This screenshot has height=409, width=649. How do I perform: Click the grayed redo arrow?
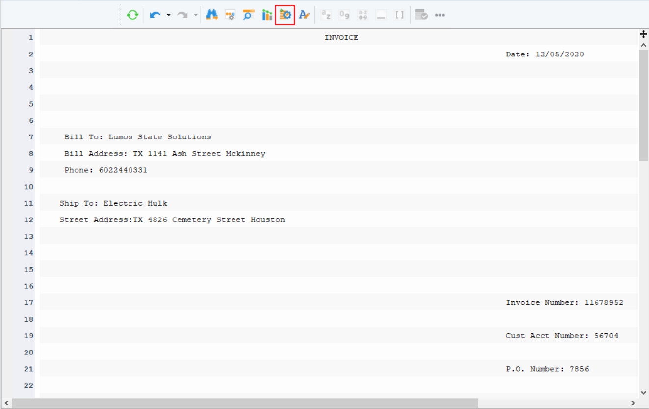182,15
